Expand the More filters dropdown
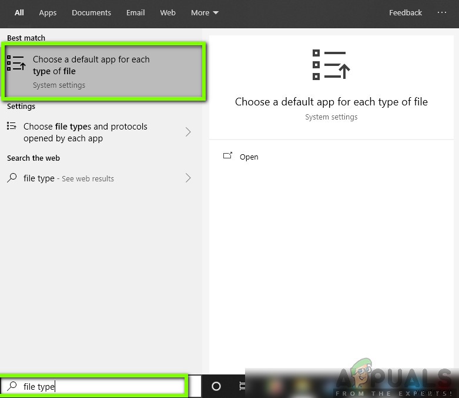 coord(205,12)
